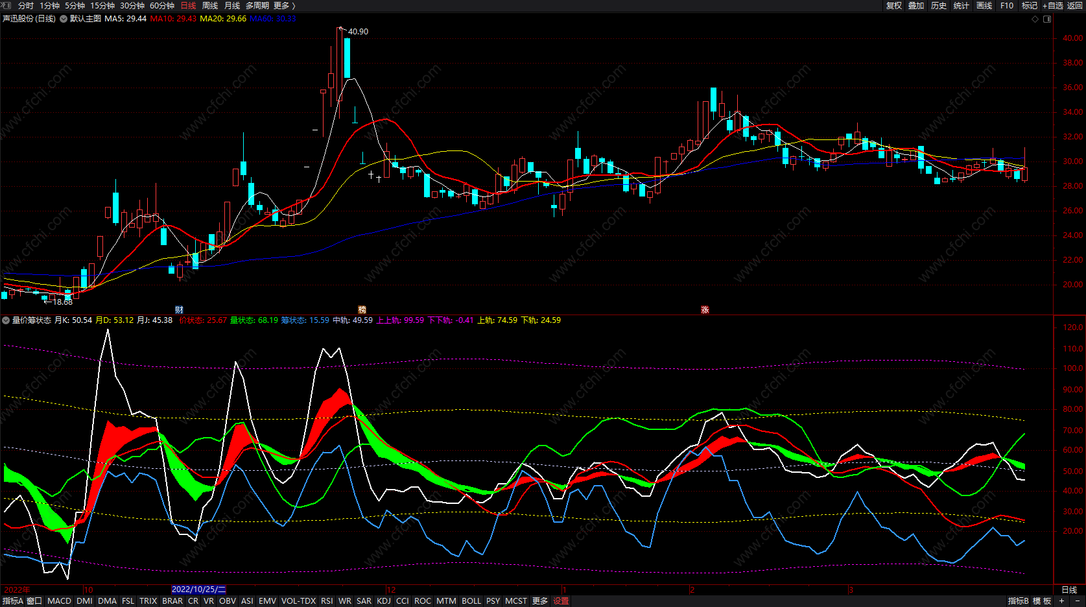The height and width of the screenshot is (607, 1086).
Task: Switch to 1分钟 timeframe
Action: click(49, 5)
